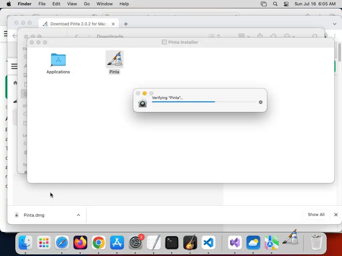Close the Download Pinta browser tab

point(113,24)
